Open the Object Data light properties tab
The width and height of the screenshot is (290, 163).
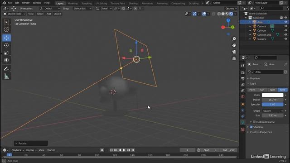tap(243, 122)
